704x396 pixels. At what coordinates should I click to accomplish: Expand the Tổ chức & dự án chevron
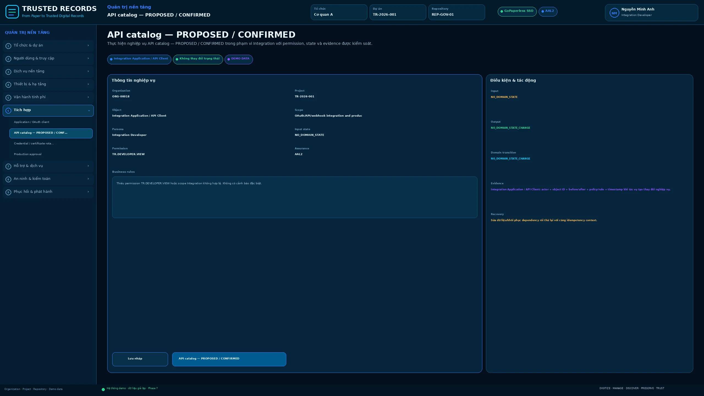(88, 45)
